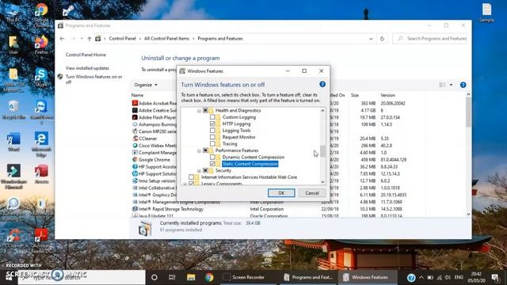Open Word desktop shortcut
The width and height of the screenshot is (507, 285).
[13, 142]
